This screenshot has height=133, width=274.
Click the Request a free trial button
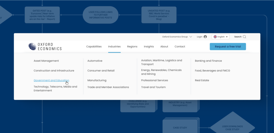(228, 46)
